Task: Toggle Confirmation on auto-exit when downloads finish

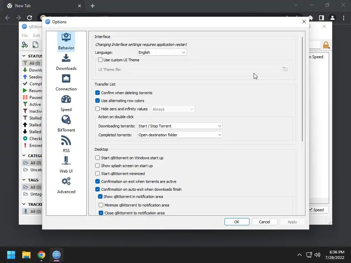Action: click(x=97, y=189)
